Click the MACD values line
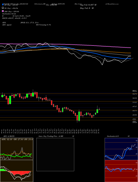Image resolution: width=138 pixels, height=182 pixels. 15,18
